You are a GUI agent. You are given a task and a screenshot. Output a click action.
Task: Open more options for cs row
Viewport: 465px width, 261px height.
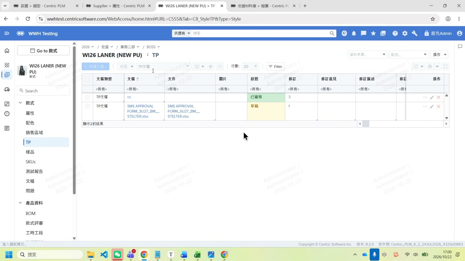click(425, 97)
